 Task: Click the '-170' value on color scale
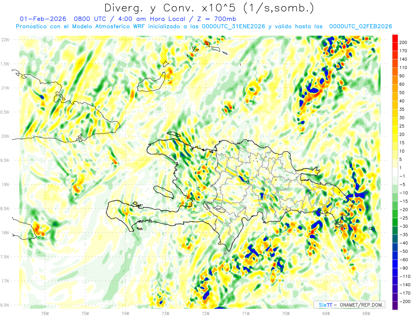(x=404, y=293)
